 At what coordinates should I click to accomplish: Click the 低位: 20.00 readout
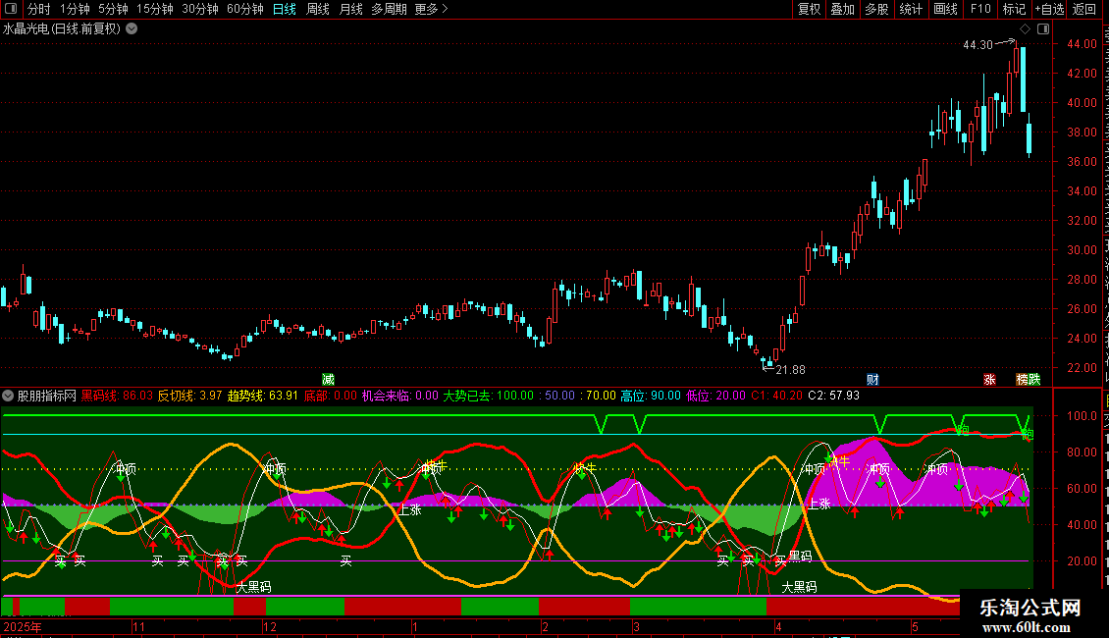pos(715,396)
